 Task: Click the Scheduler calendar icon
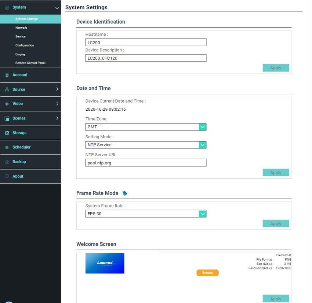coord(7,147)
